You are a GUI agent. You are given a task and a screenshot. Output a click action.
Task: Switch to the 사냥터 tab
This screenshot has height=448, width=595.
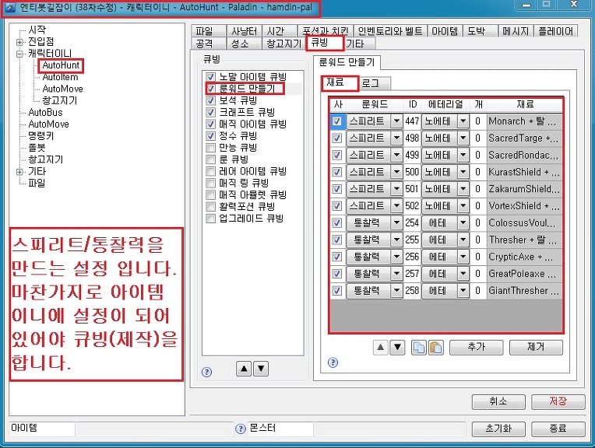tap(244, 31)
